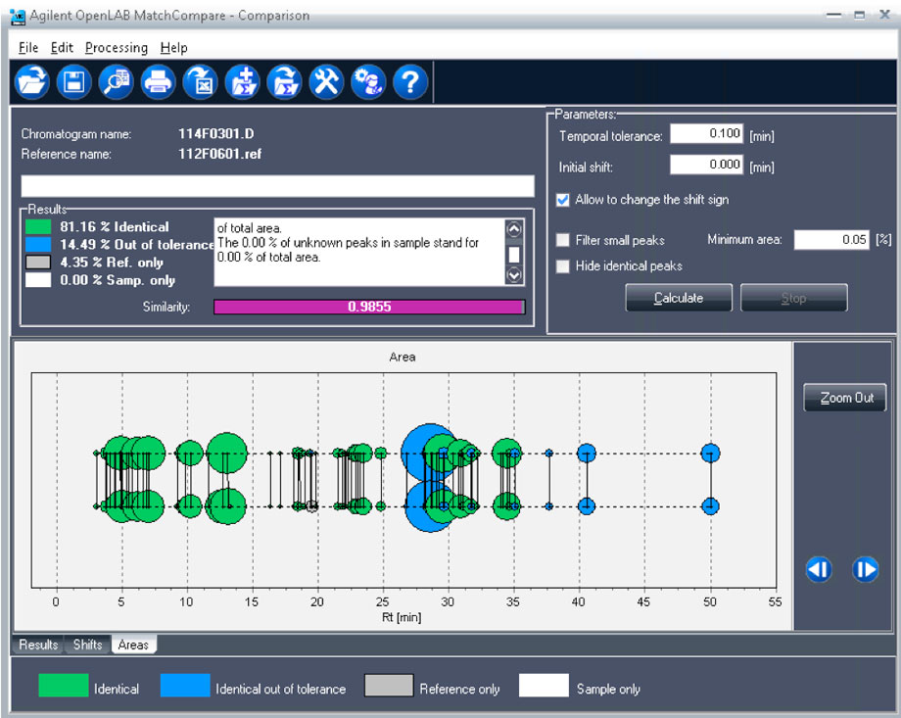Open the Processing menu
901x718 pixels.
point(116,47)
